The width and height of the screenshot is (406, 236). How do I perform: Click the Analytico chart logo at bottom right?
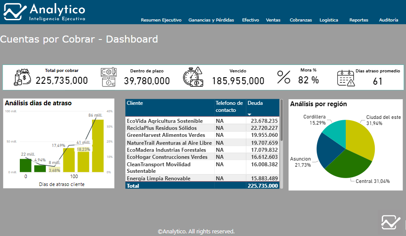pos(391,222)
